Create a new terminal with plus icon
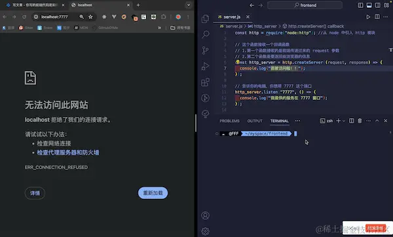The height and width of the screenshot is (237, 393). coord(338,121)
